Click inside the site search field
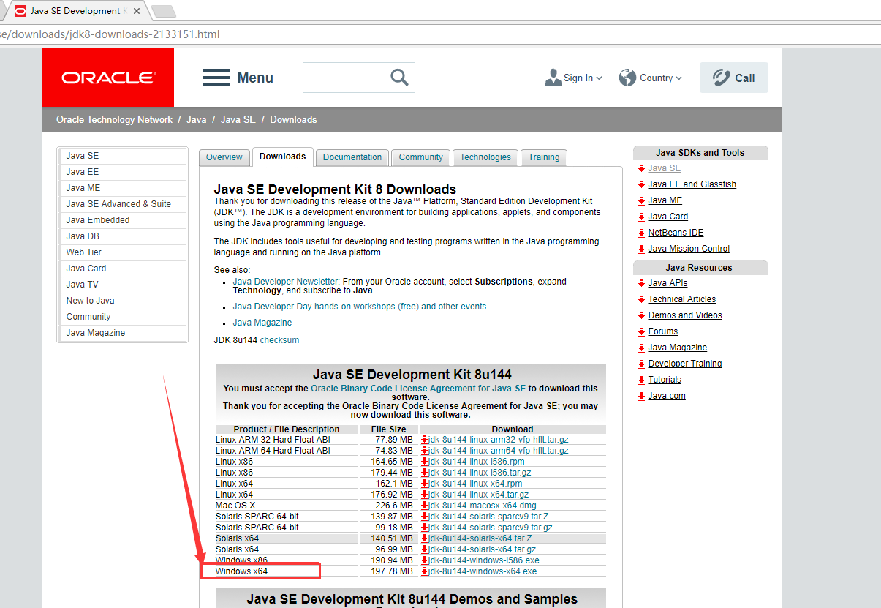 pyautogui.click(x=347, y=78)
